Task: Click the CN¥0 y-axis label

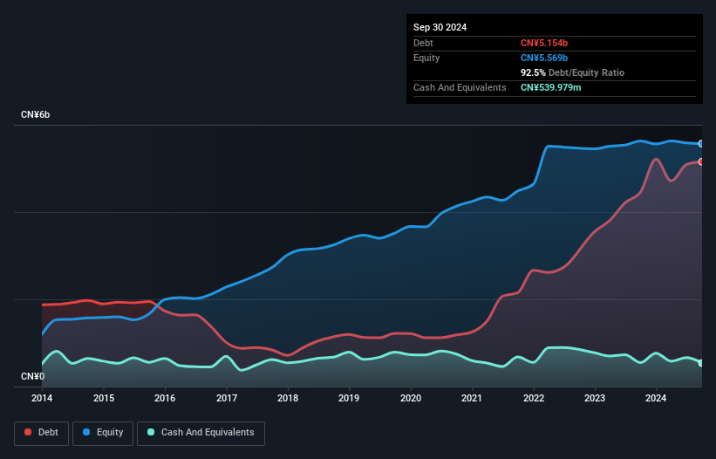Action: click(x=32, y=376)
